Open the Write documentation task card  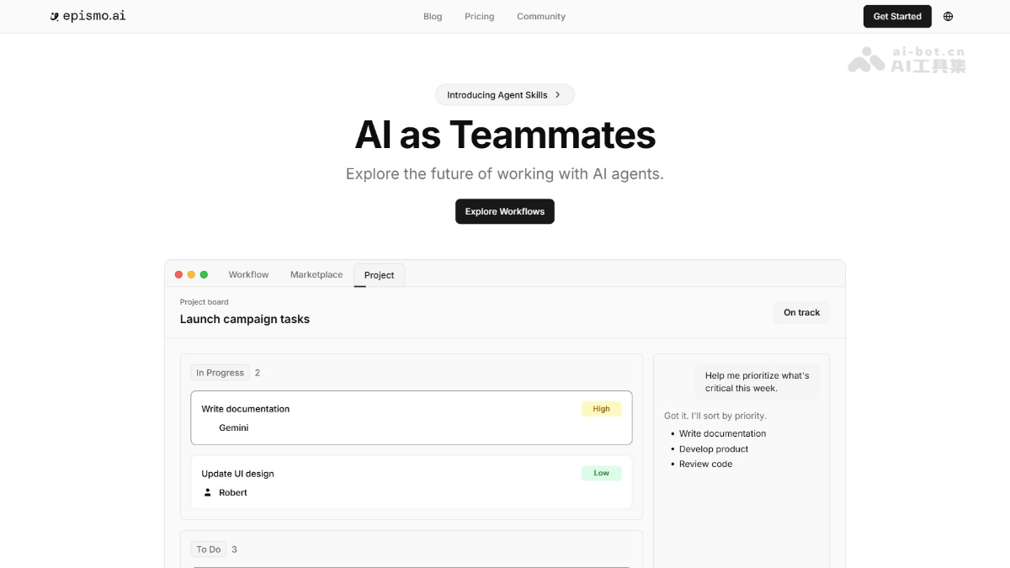tap(411, 417)
